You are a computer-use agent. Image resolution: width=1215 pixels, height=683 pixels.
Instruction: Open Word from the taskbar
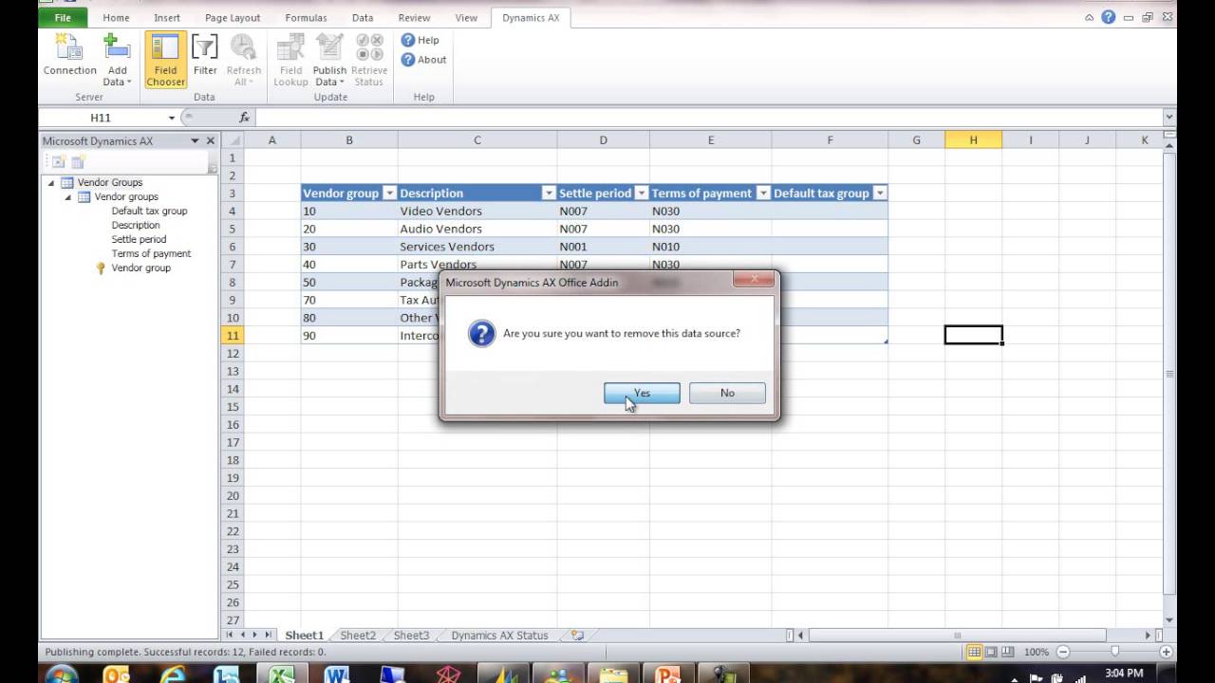[x=337, y=675]
